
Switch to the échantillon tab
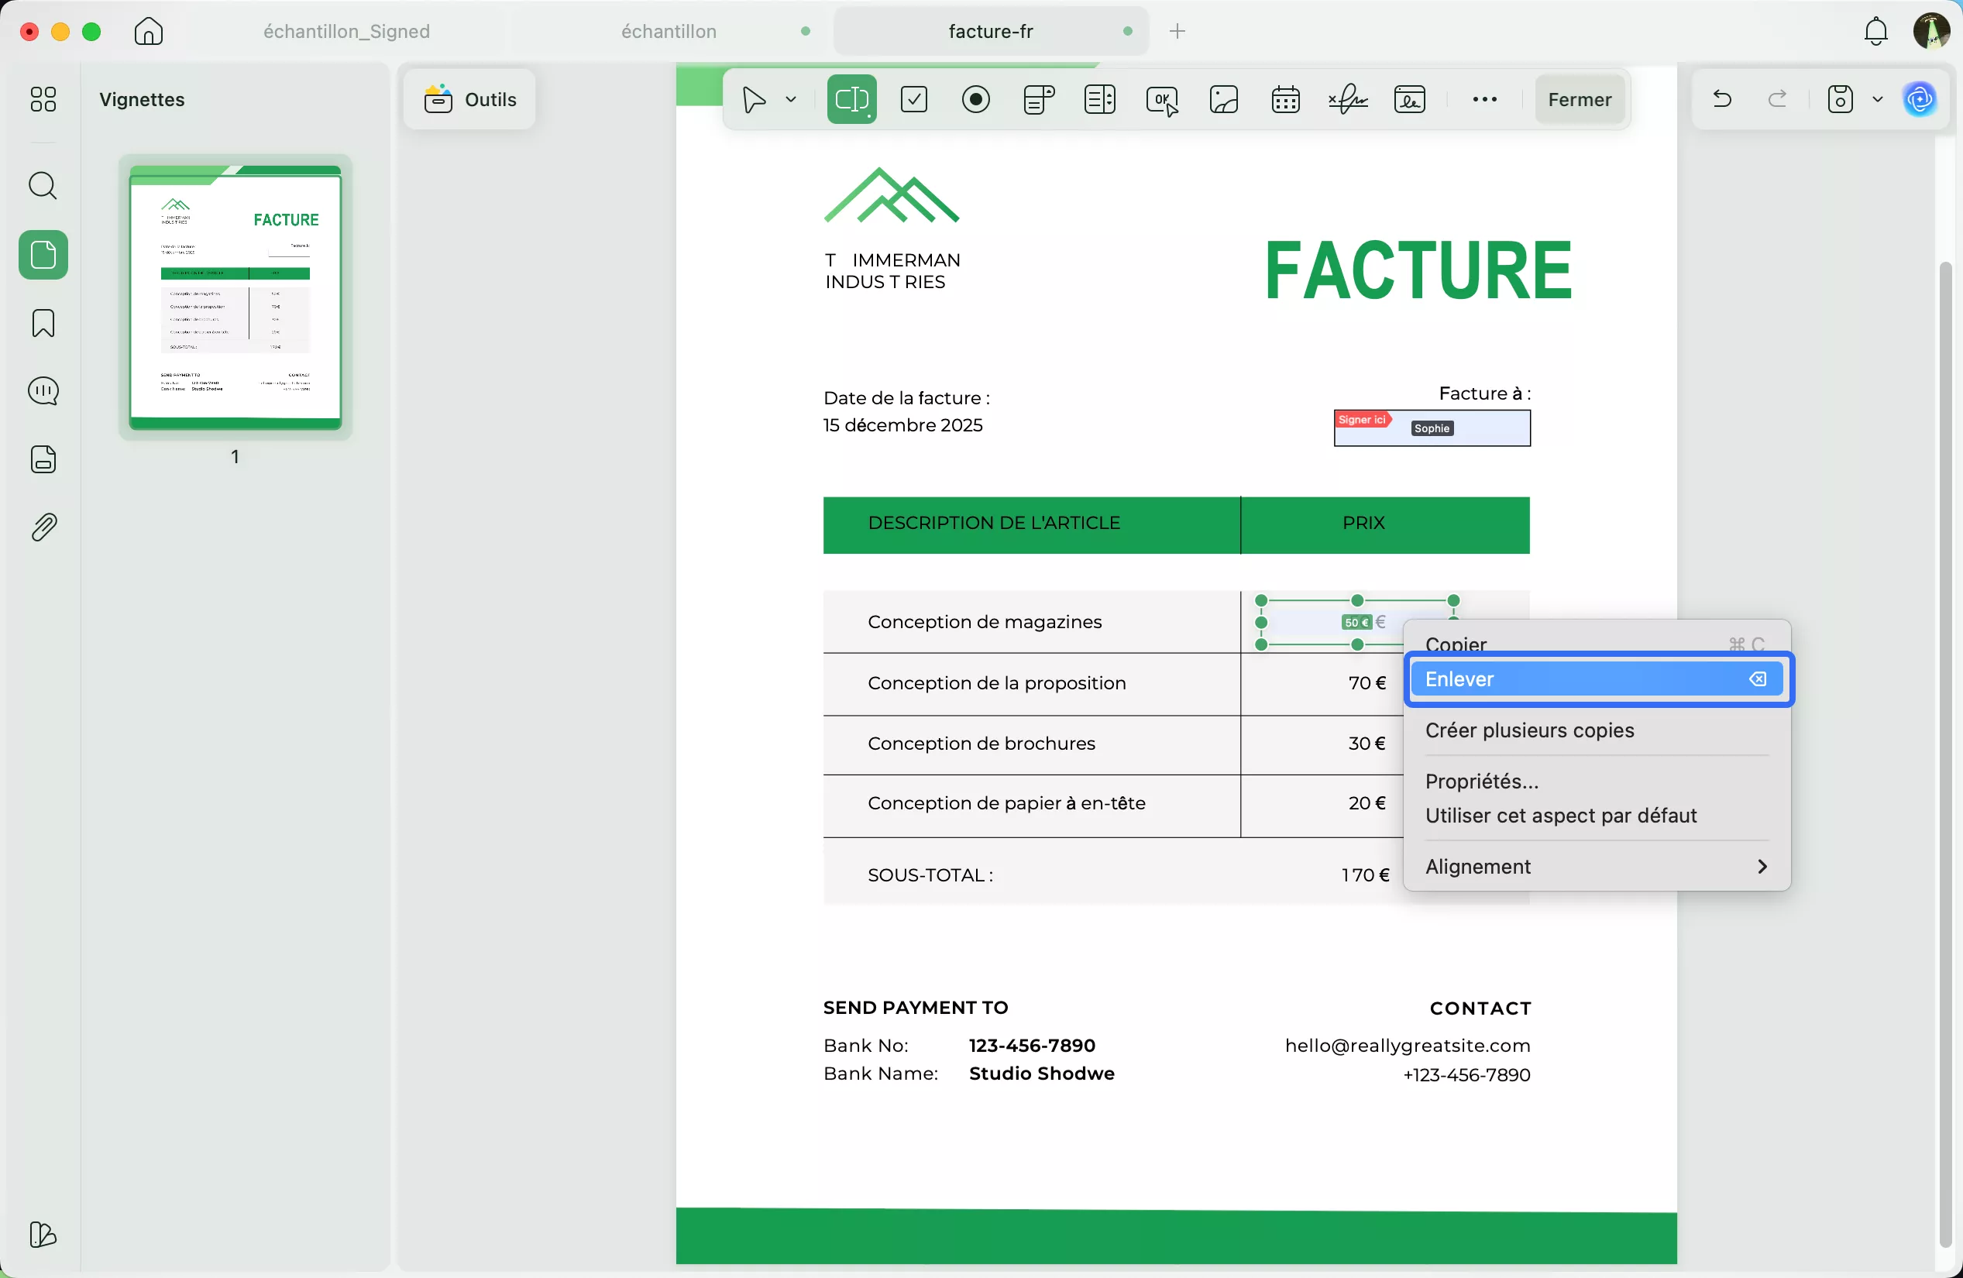coord(668,31)
